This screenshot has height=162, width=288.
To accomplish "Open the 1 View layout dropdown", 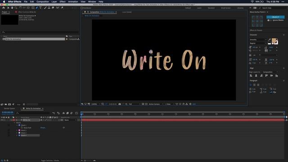I will pyautogui.click(x=170, y=104).
